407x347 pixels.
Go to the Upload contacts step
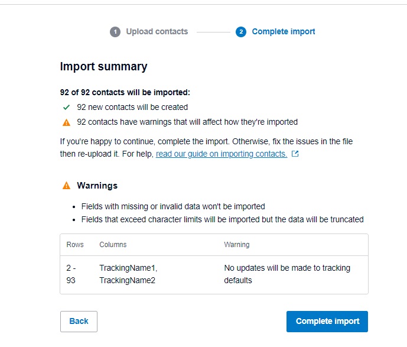pyautogui.click(x=157, y=32)
